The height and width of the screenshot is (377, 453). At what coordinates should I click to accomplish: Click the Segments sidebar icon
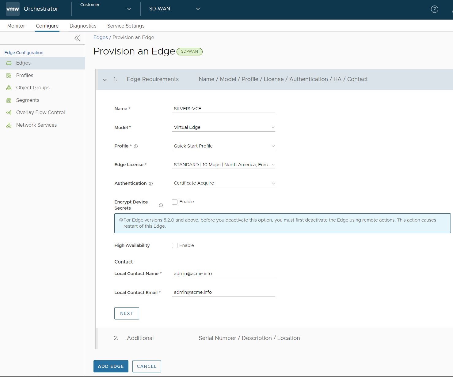pos(9,100)
